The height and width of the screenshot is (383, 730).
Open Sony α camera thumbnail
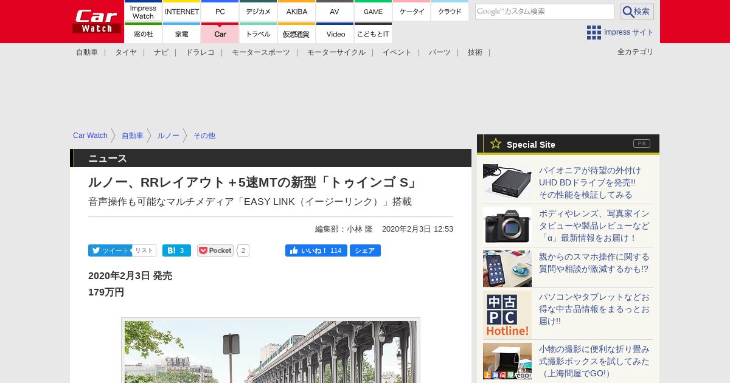coord(507,226)
